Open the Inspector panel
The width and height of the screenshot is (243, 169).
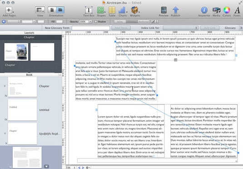click(x=204, y=10)
